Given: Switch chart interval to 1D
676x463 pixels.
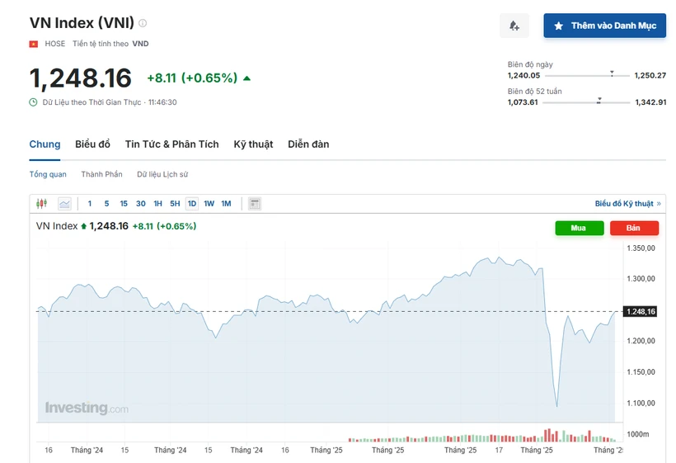Looking at the screenshot, I should [192, 203].
